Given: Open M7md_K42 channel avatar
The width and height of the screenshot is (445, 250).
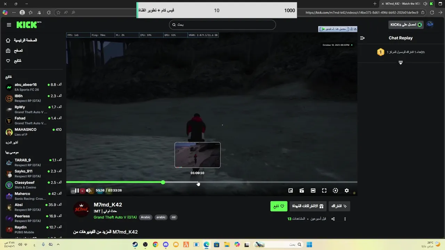Looking at the screenshot, I should [82, 209].
